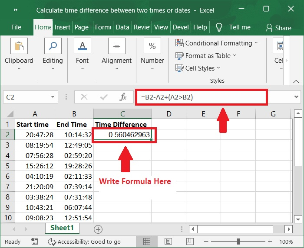The image size is (304, 248).
Task: Open the Alignment group icon
Action: [x=116, y=46]
